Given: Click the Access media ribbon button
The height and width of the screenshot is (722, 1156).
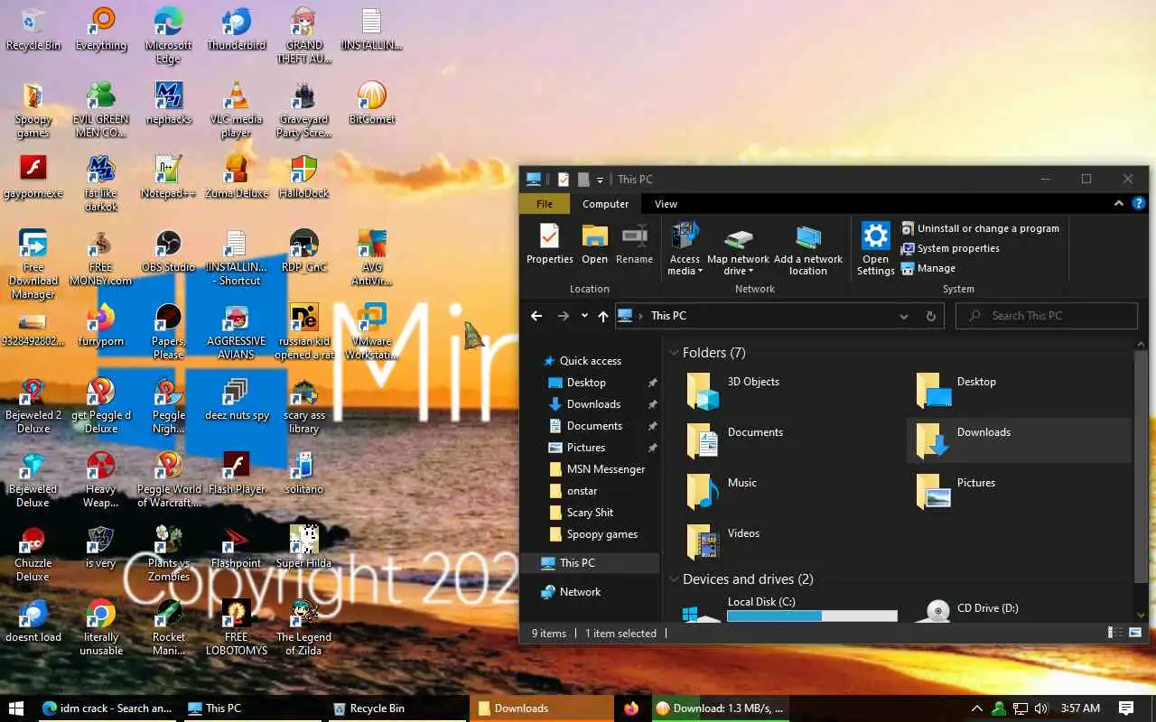Looking at the screenshot, I should point(685,248).
